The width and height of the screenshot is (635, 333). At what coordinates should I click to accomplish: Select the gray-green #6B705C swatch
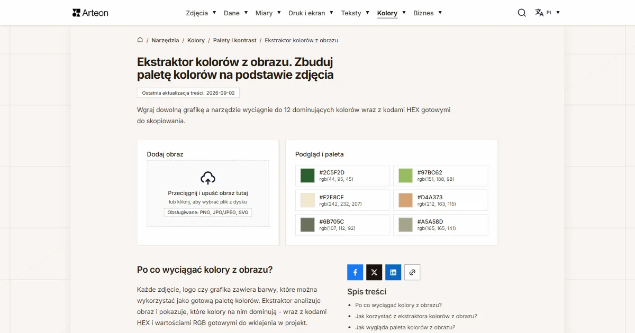click(307, 225)
